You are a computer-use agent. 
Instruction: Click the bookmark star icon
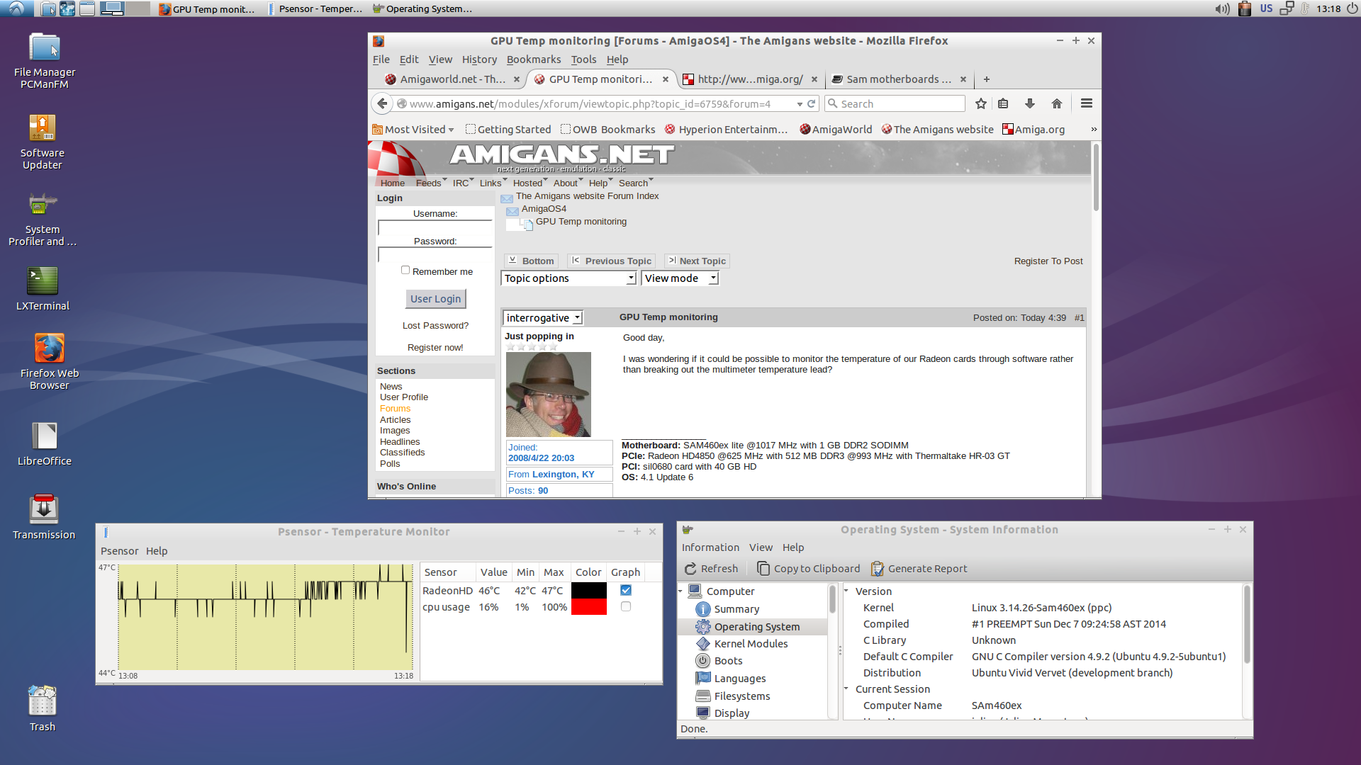(980, 103)
